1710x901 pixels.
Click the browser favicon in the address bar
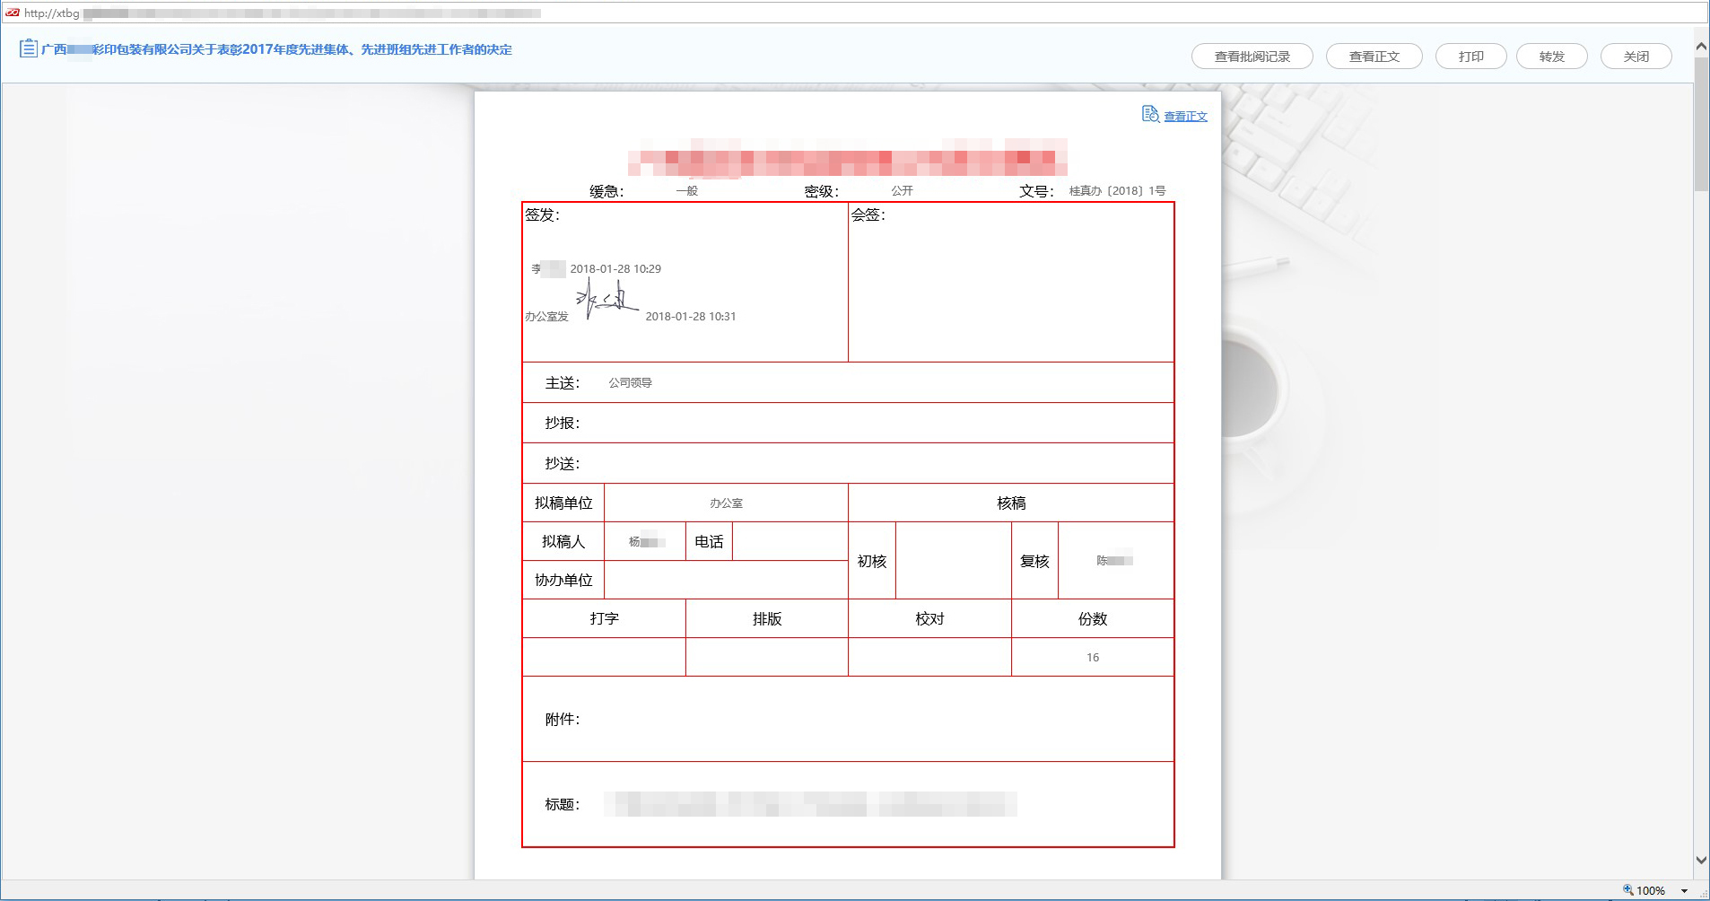pos(13,13)
